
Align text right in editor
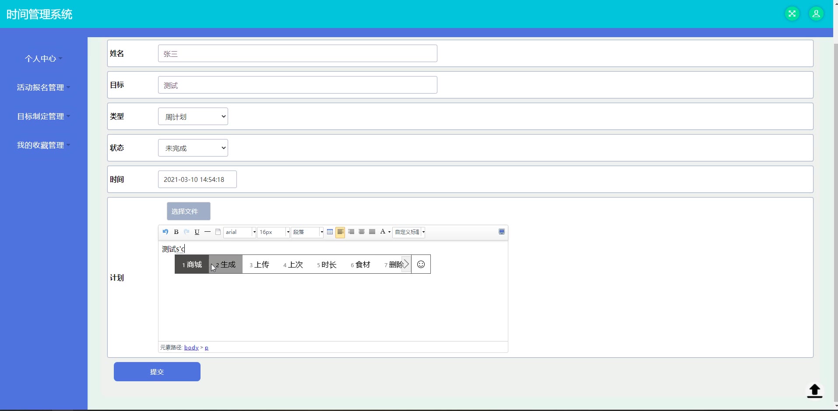(x=351, y=232)
